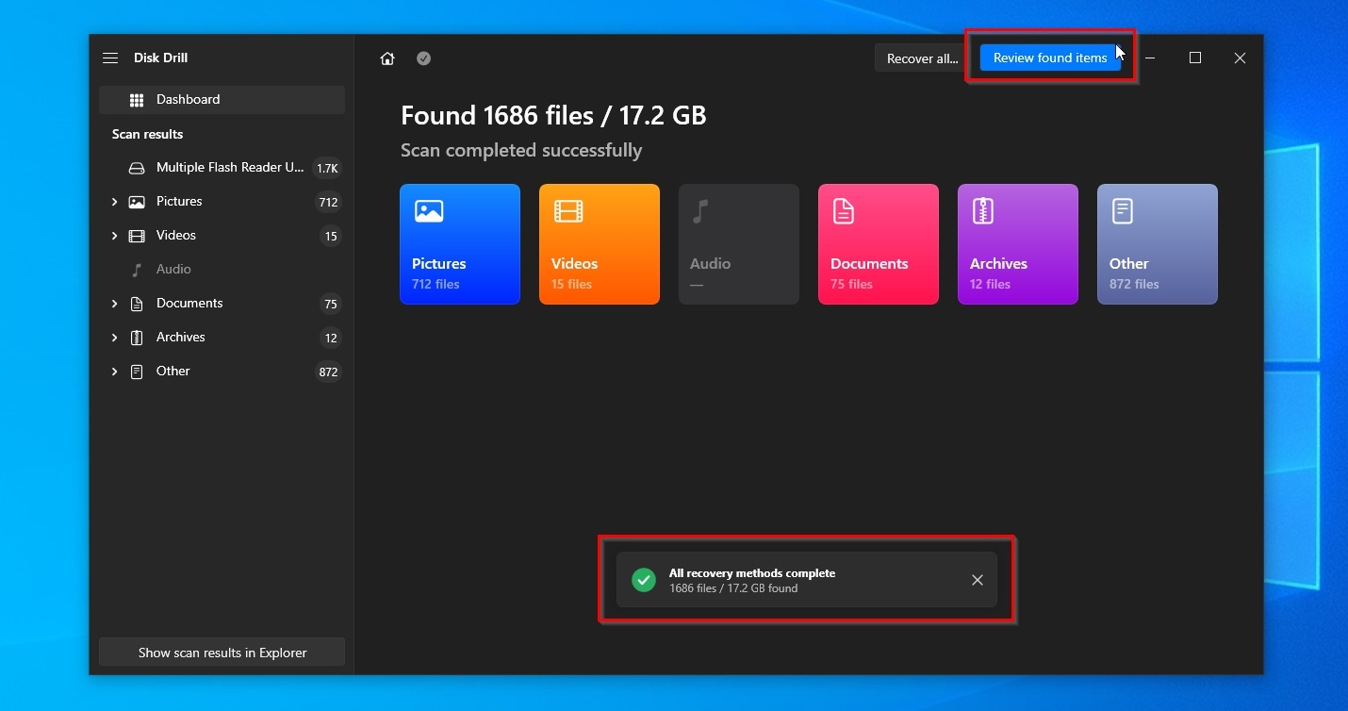1348x711 pixels.
Task: Click the Archives icon in sidebar
Action: (x=137, y=338)
